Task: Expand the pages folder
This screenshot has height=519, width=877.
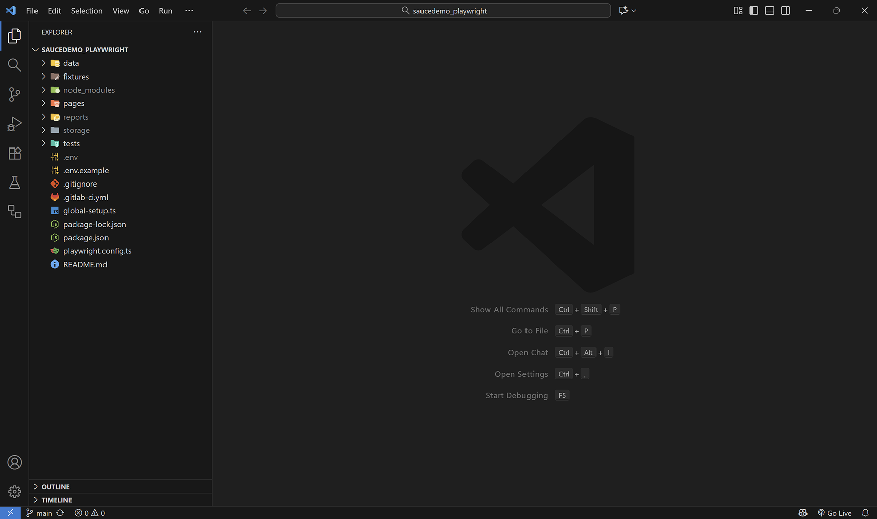Action: click(x=74, y=103)
